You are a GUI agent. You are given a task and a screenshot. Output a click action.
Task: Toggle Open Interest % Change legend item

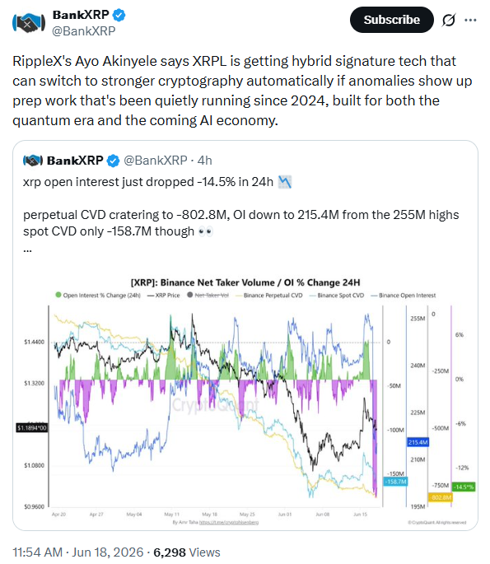98,296
